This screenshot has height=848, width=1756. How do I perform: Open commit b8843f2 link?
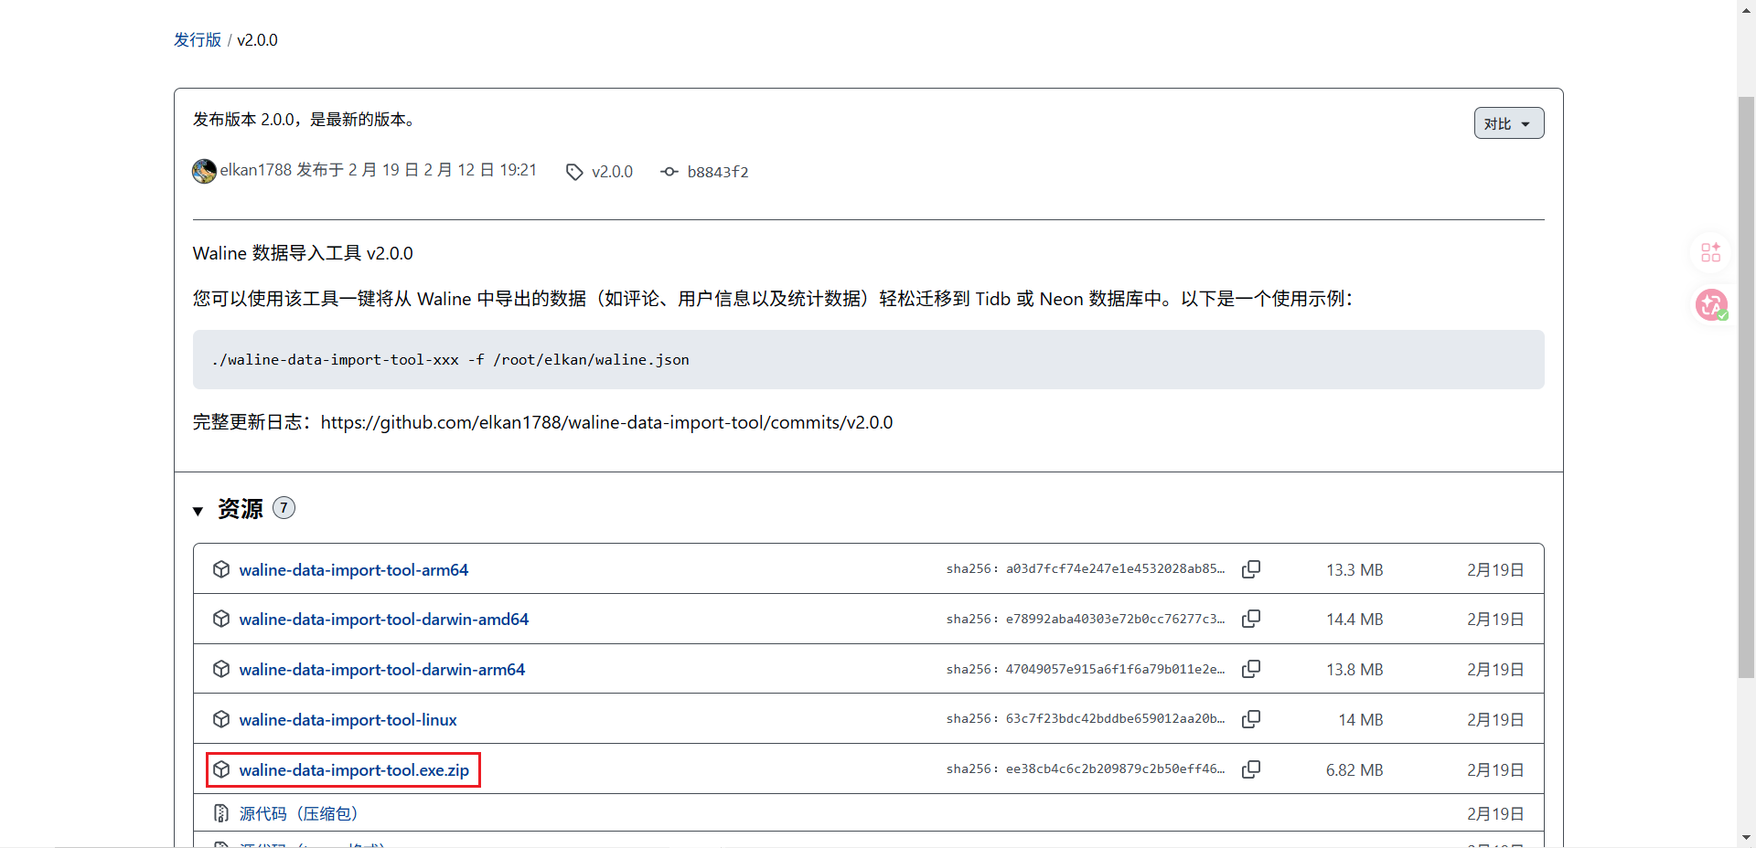718,172
